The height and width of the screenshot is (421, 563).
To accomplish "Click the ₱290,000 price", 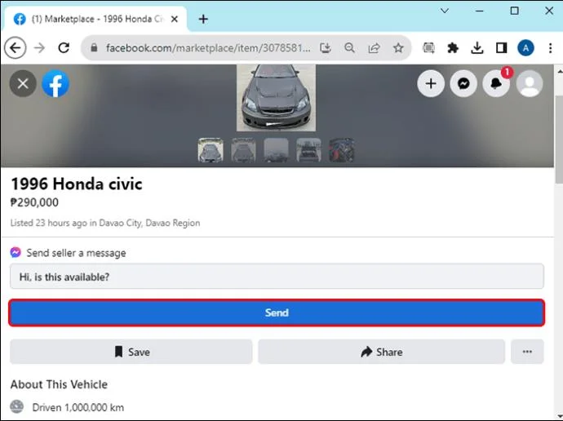I will [34, 202].
